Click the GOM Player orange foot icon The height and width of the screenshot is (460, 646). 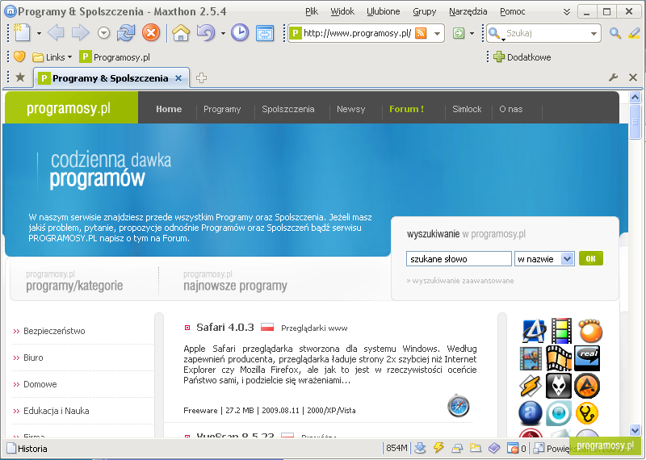tap(590, 331)
